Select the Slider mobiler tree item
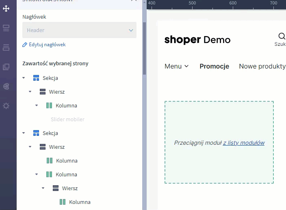 pyautogui.click(x=67, y=119)
